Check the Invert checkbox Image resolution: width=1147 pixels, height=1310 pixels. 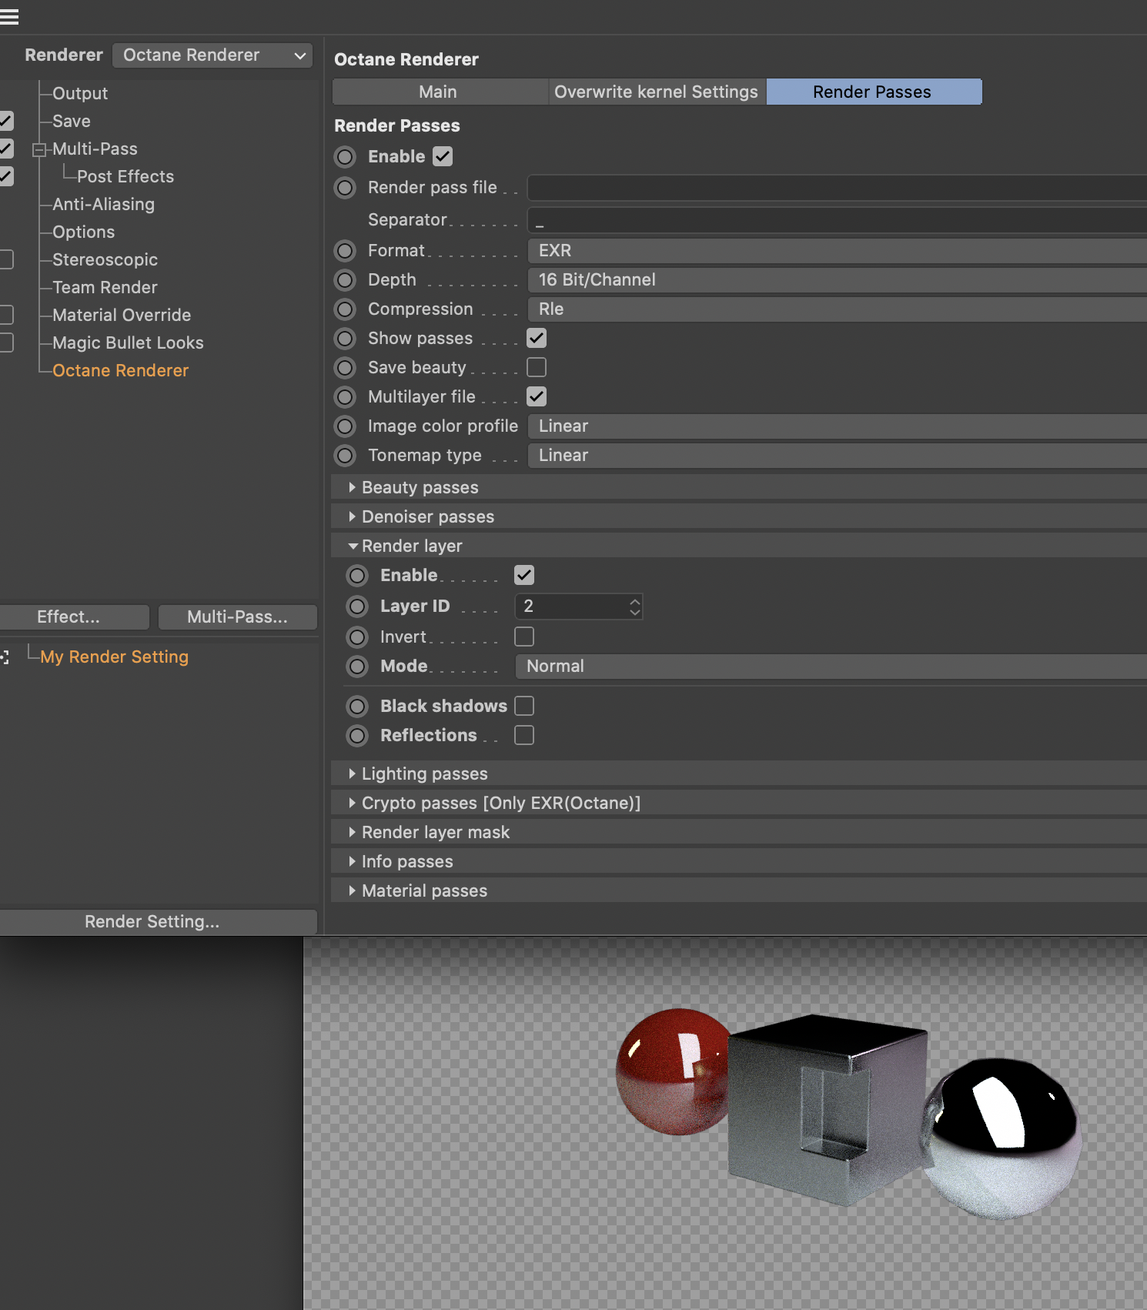tap(524, 637)
